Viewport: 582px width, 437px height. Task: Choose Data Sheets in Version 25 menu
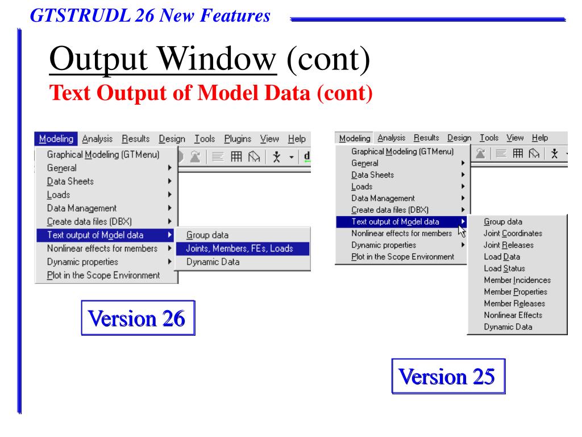click(x=402, y=175)
